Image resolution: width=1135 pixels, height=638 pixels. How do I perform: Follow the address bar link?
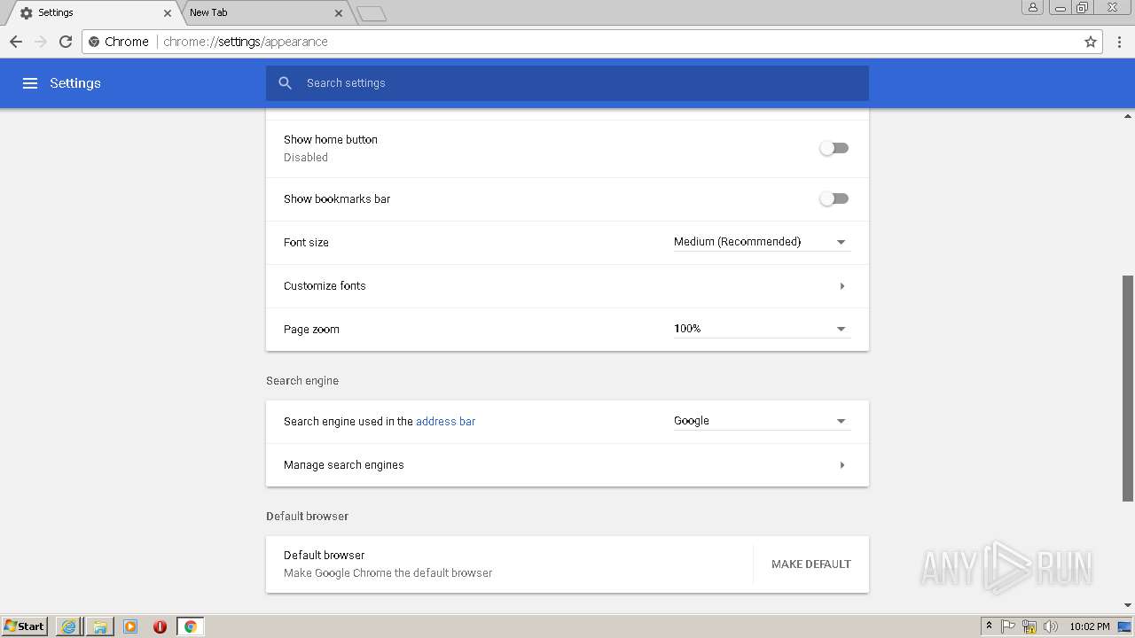(445, 422)
